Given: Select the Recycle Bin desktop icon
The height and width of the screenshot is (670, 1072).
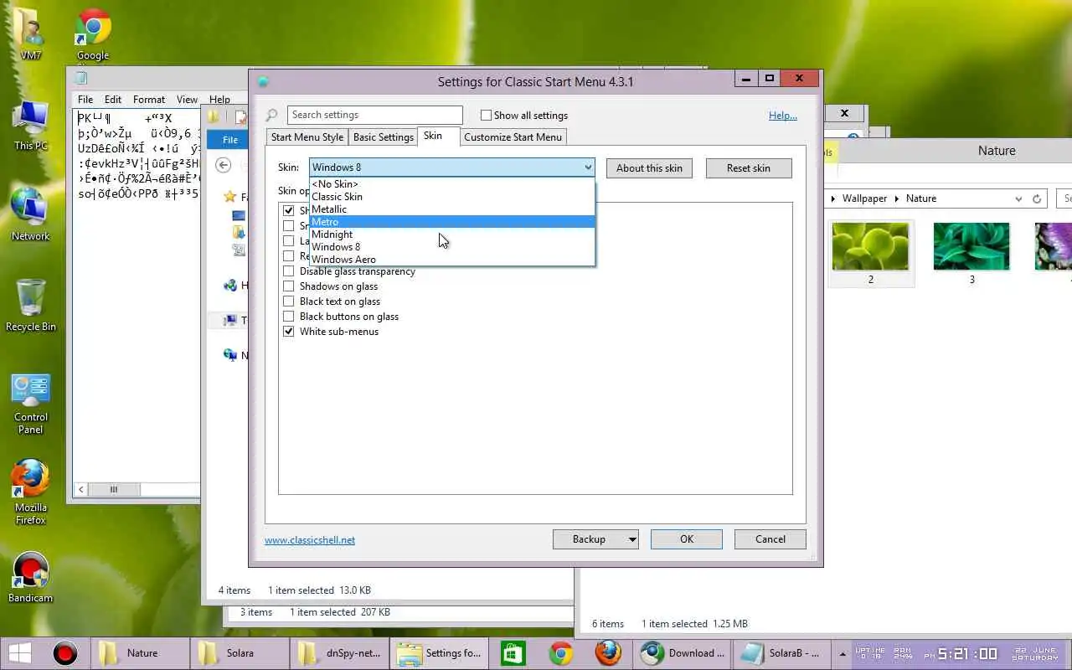Looking at the screenshot, I should coord(31,306).
